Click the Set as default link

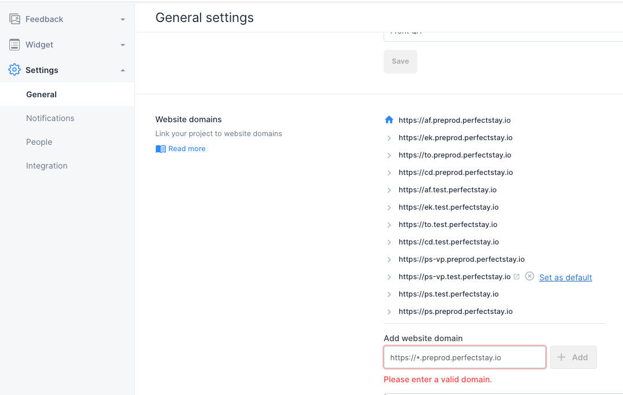coord(565,277)
